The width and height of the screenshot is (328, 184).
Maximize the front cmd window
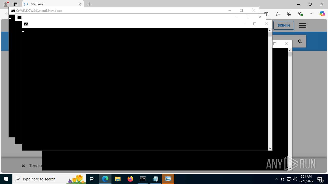(255, 24)
